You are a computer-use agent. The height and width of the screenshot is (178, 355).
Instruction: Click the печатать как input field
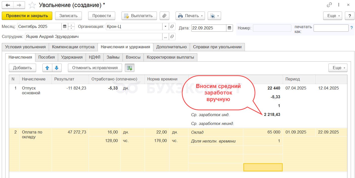tap(331, 28)
